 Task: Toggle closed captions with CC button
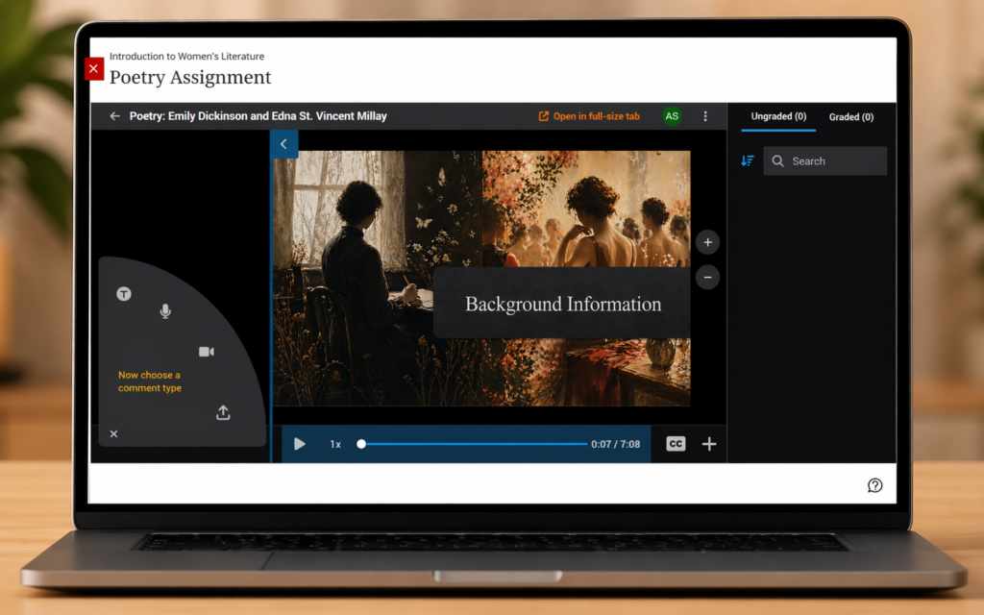pyautogui.click(x=676, y=444)
